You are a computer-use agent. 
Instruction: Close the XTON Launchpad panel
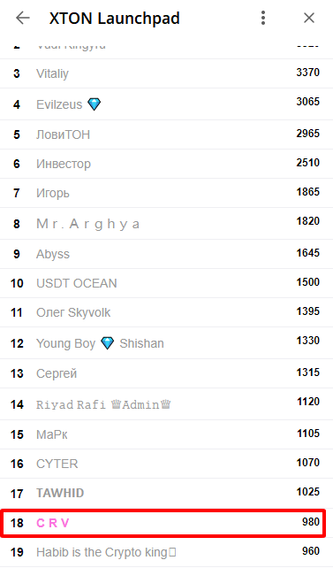(x=309, y=18)
